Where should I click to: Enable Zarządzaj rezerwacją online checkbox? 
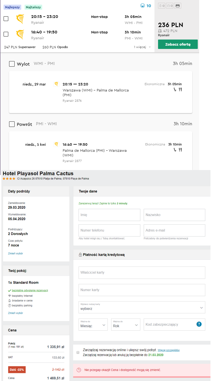point(78,352)
